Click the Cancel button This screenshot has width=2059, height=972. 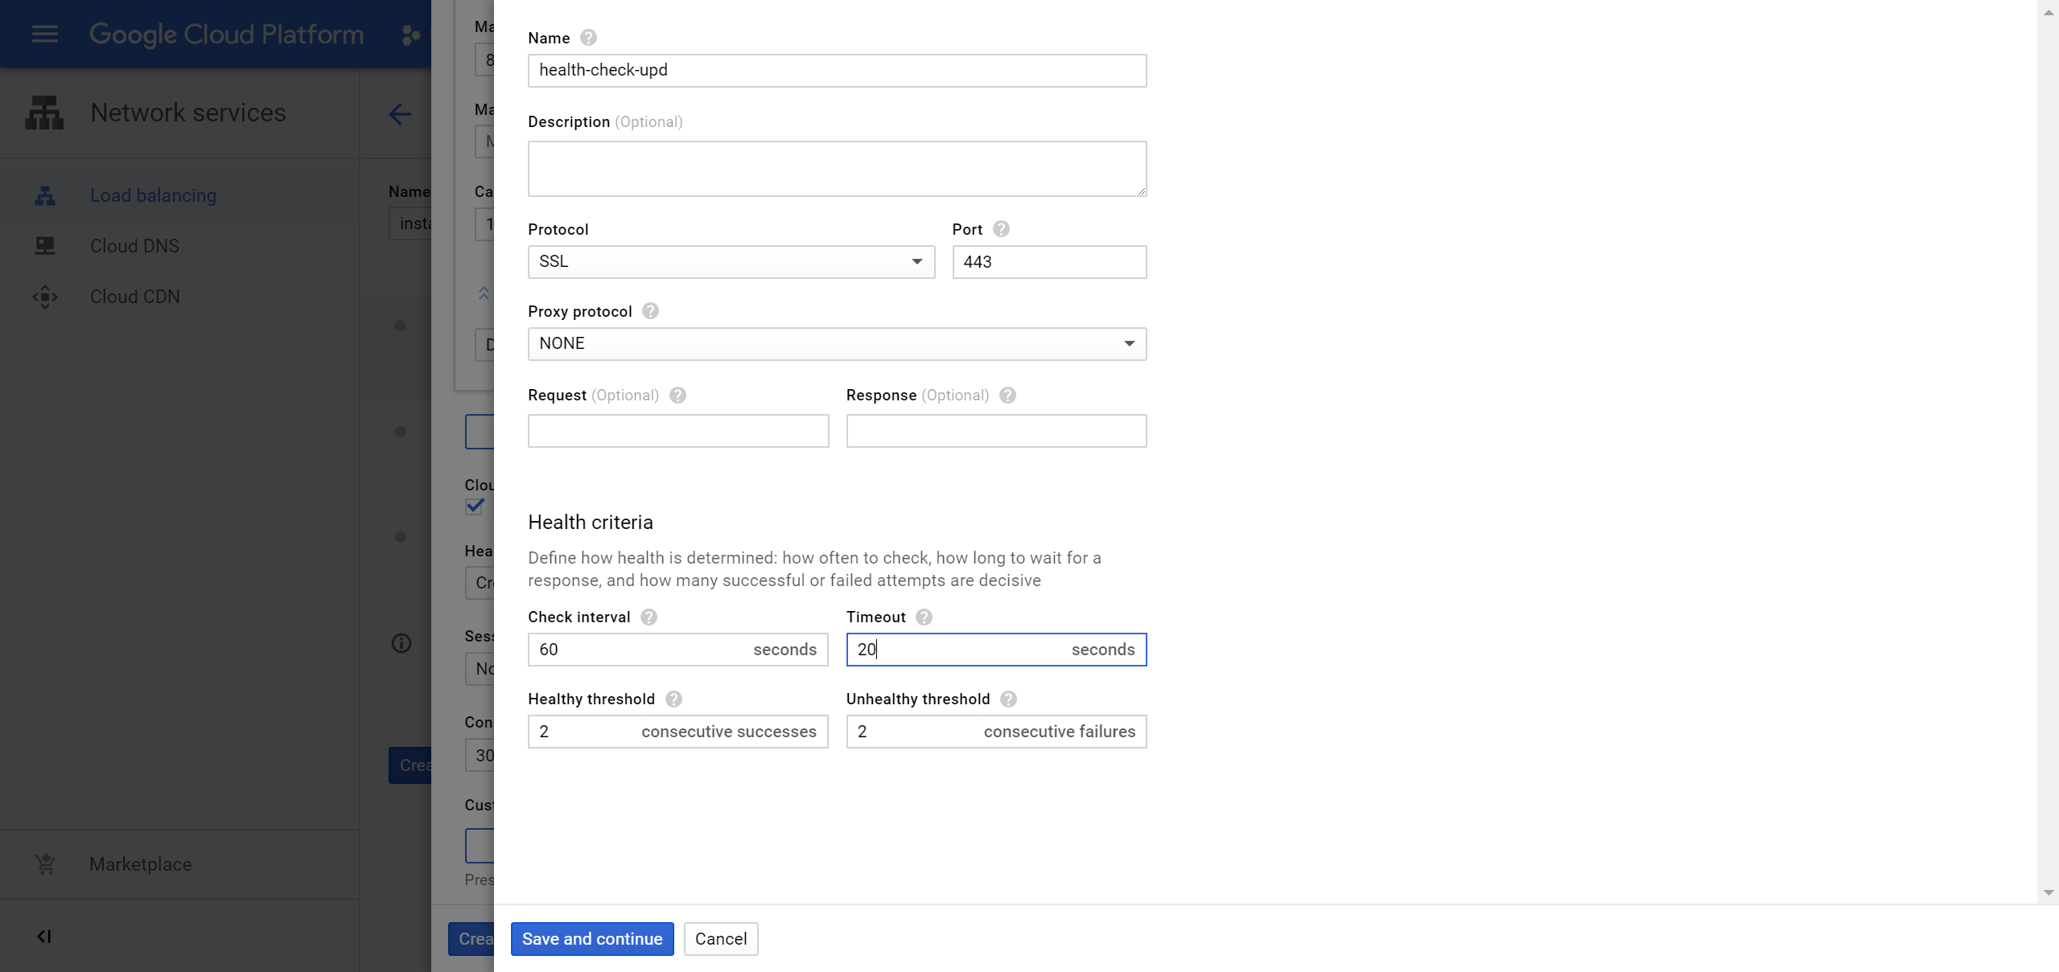click(721, 939)
